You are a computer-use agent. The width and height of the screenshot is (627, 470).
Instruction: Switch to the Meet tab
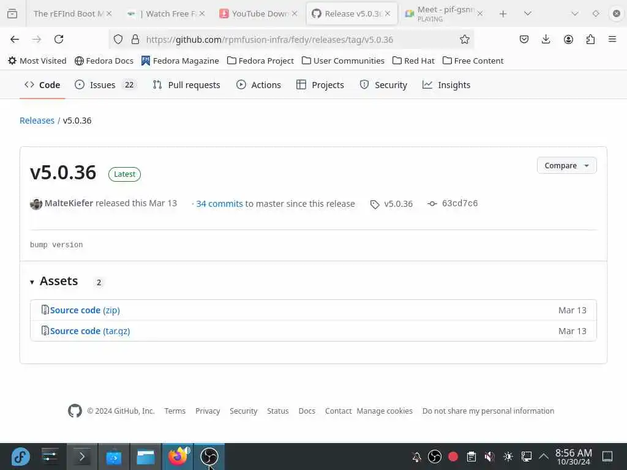445,13
